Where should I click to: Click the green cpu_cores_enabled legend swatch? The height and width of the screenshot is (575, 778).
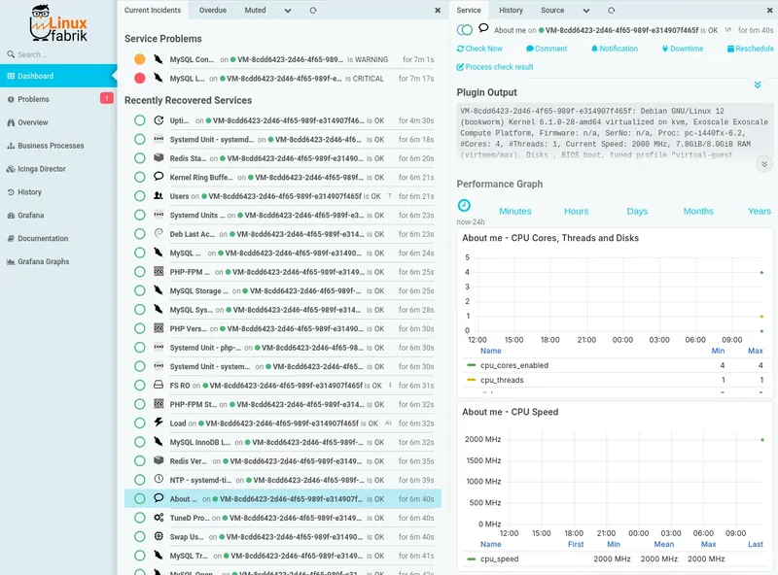tap(472, 365)
